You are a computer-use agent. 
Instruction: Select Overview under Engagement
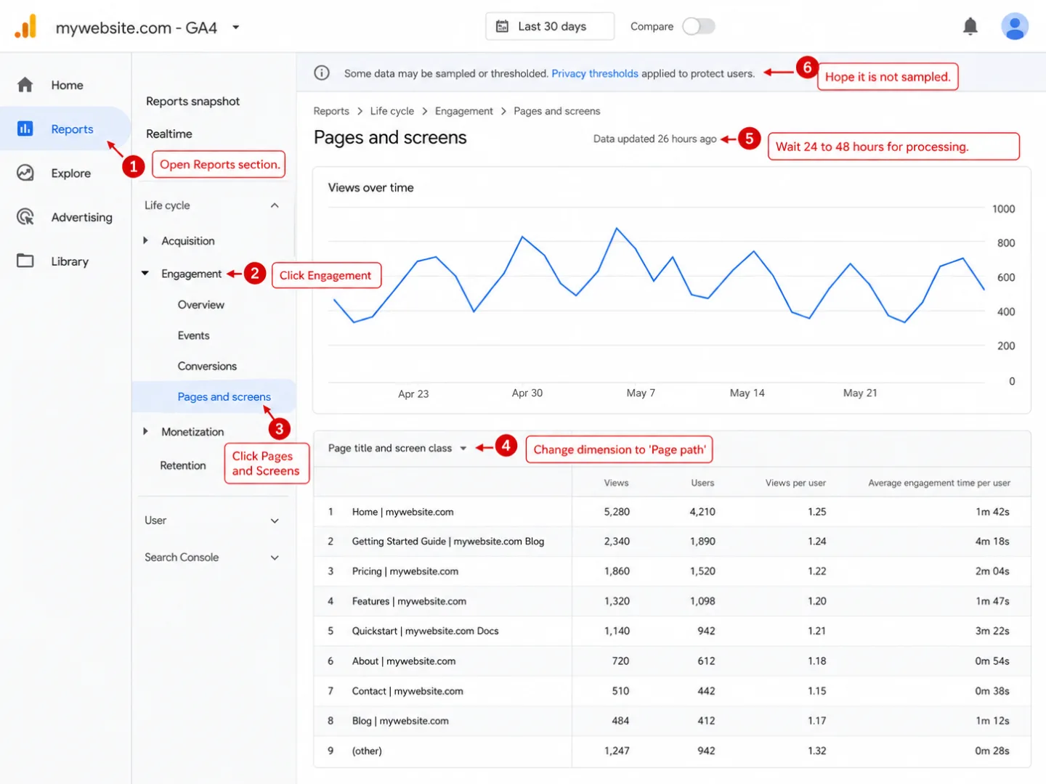pyautogui.click(x=201, y=305)
